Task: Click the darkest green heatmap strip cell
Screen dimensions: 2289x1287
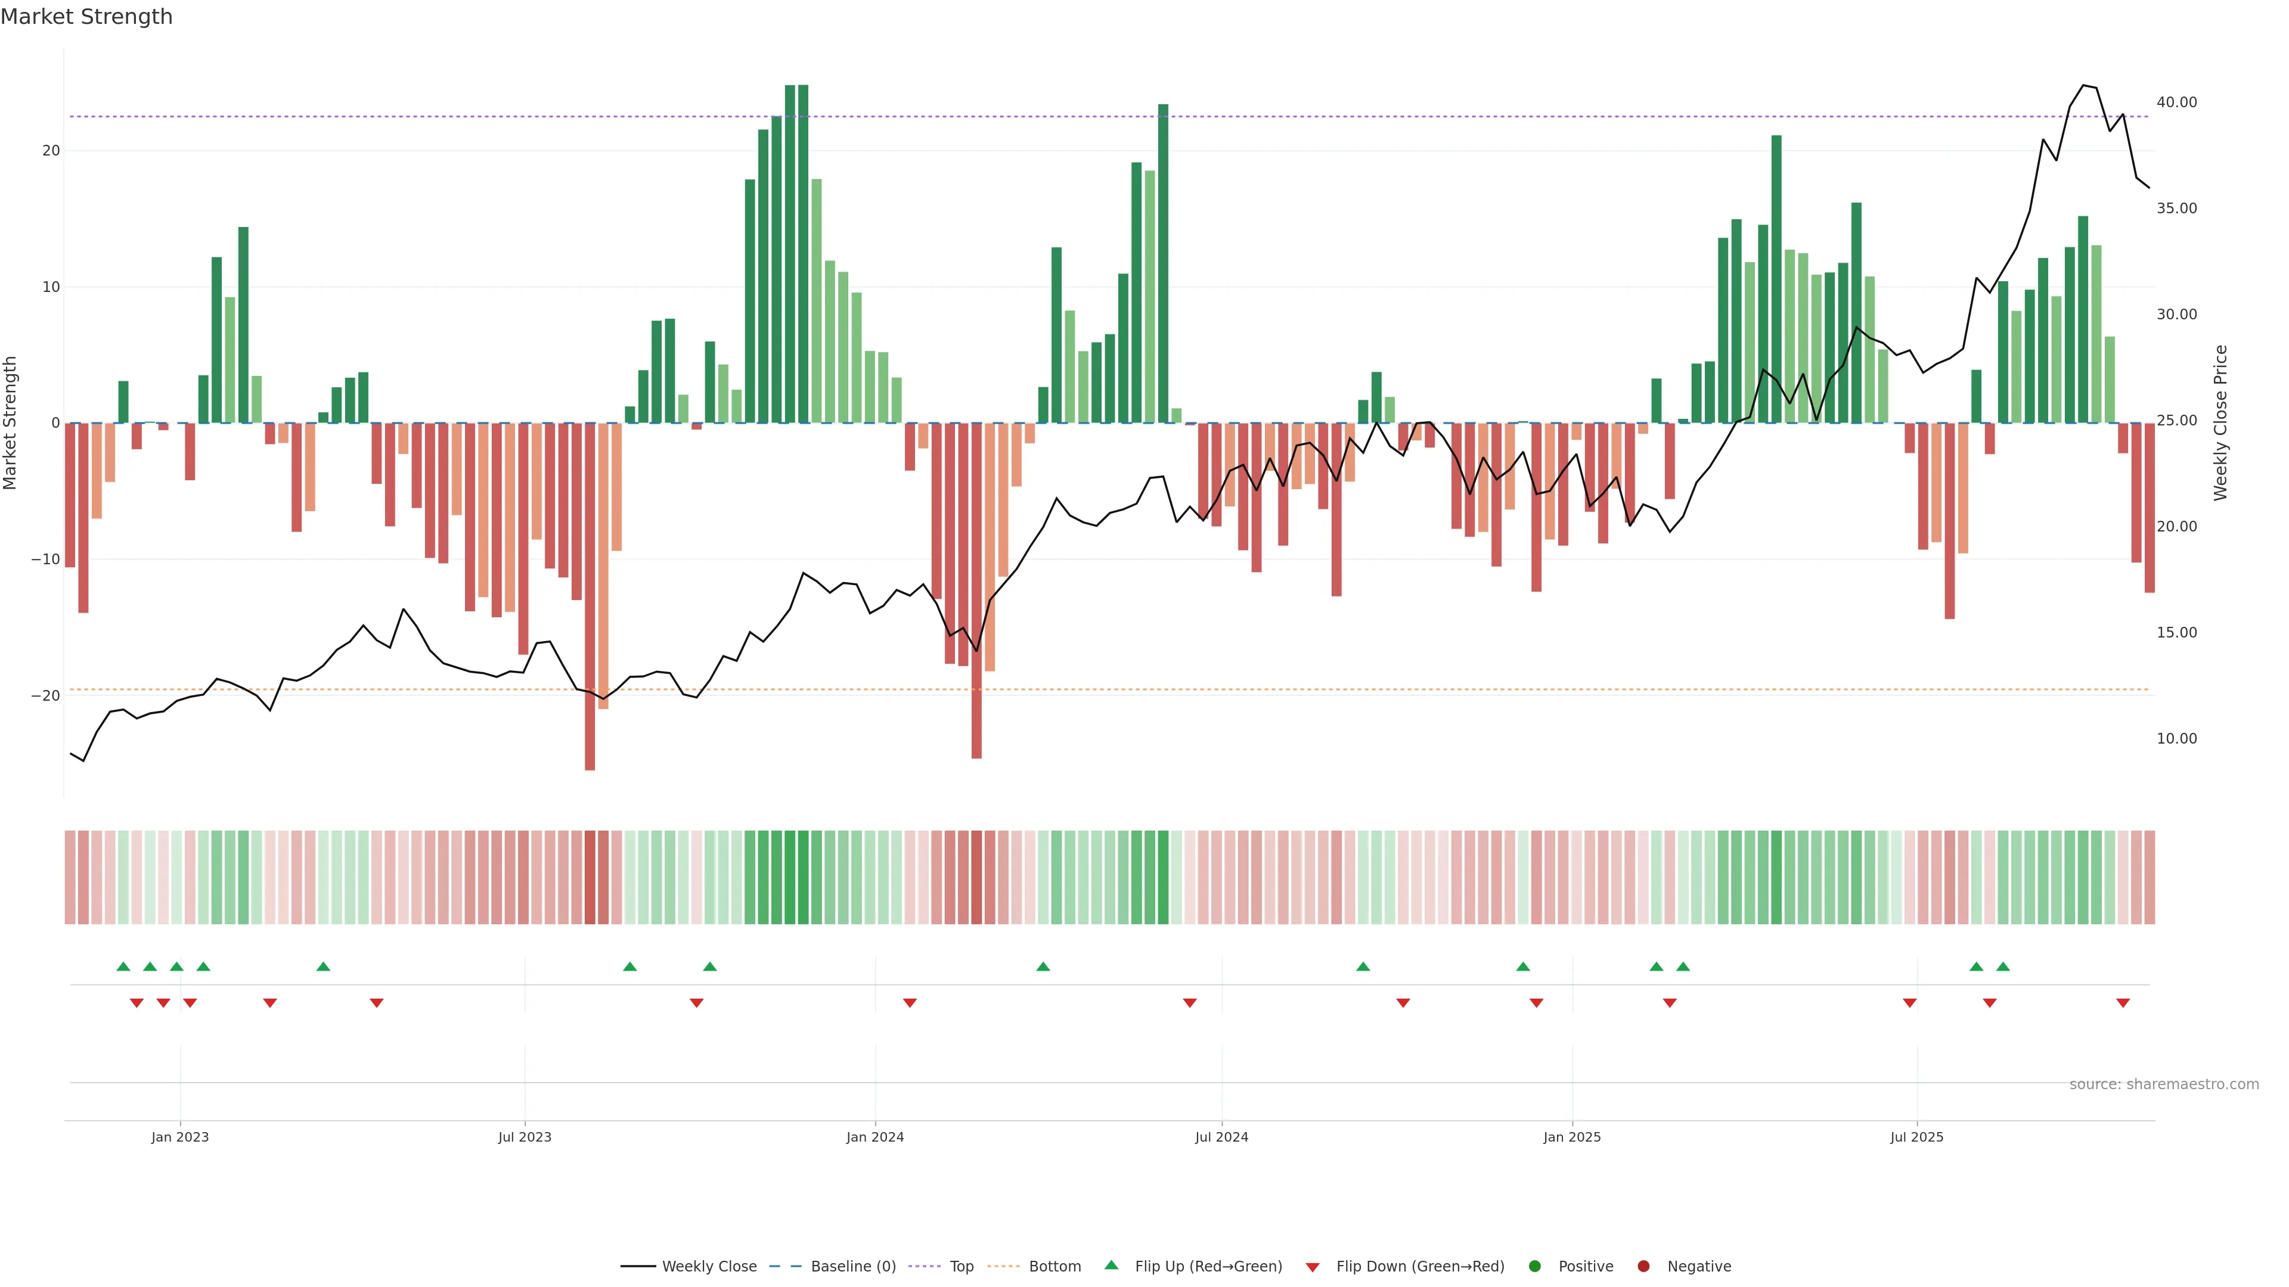Action: click(x=804, y=878)
